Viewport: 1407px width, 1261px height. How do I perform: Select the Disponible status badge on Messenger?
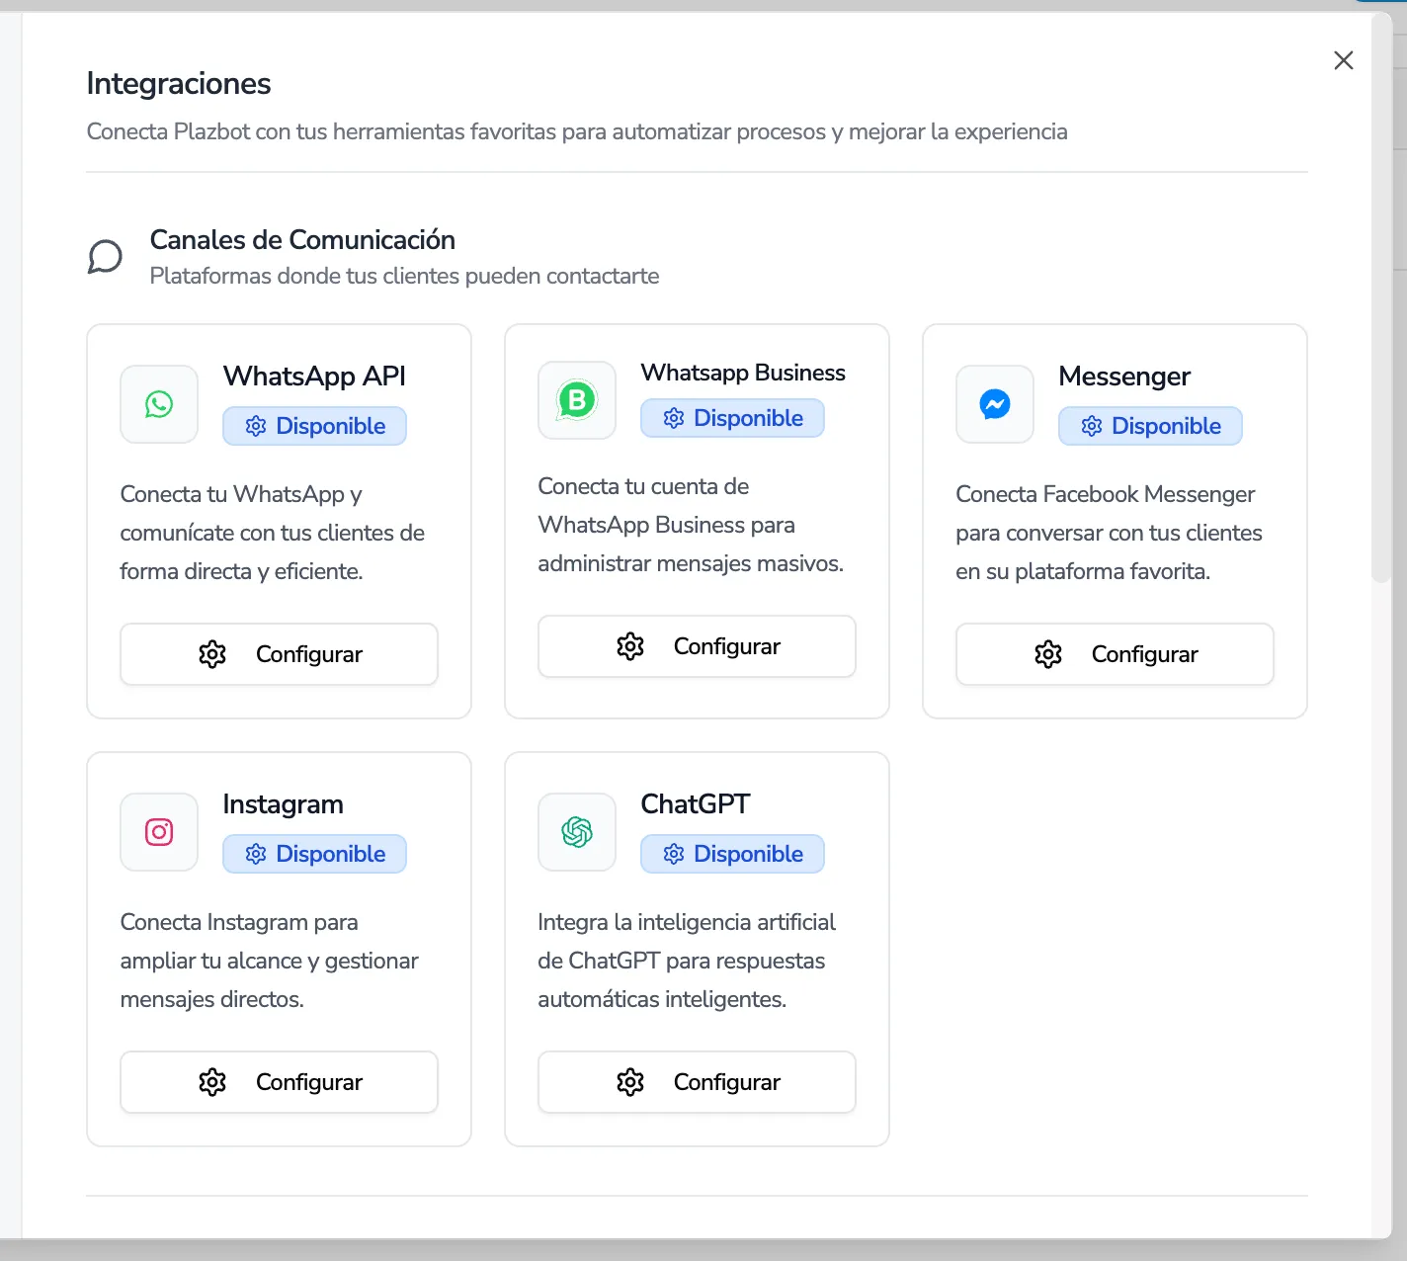coord(1150,426)
